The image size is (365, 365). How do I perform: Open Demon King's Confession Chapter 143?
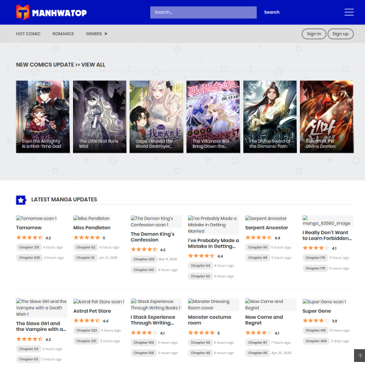(x=144, y=269)
